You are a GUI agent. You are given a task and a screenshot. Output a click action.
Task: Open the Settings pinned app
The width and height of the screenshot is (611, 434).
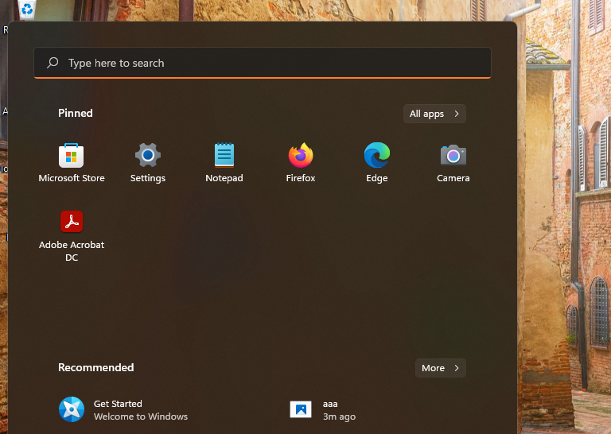point(148,163)
